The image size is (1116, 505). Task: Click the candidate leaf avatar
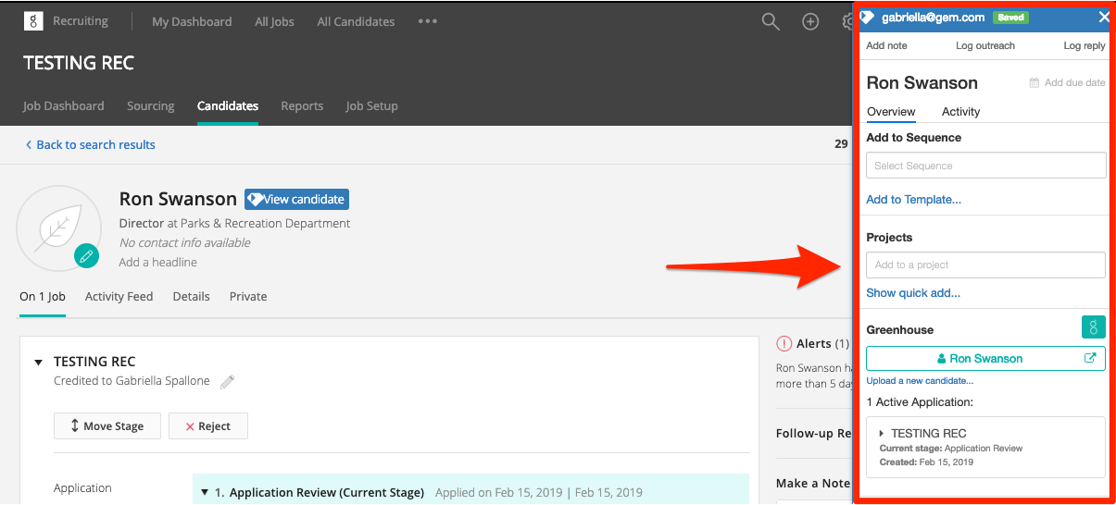pyautogui.click(x=59, y=228)
